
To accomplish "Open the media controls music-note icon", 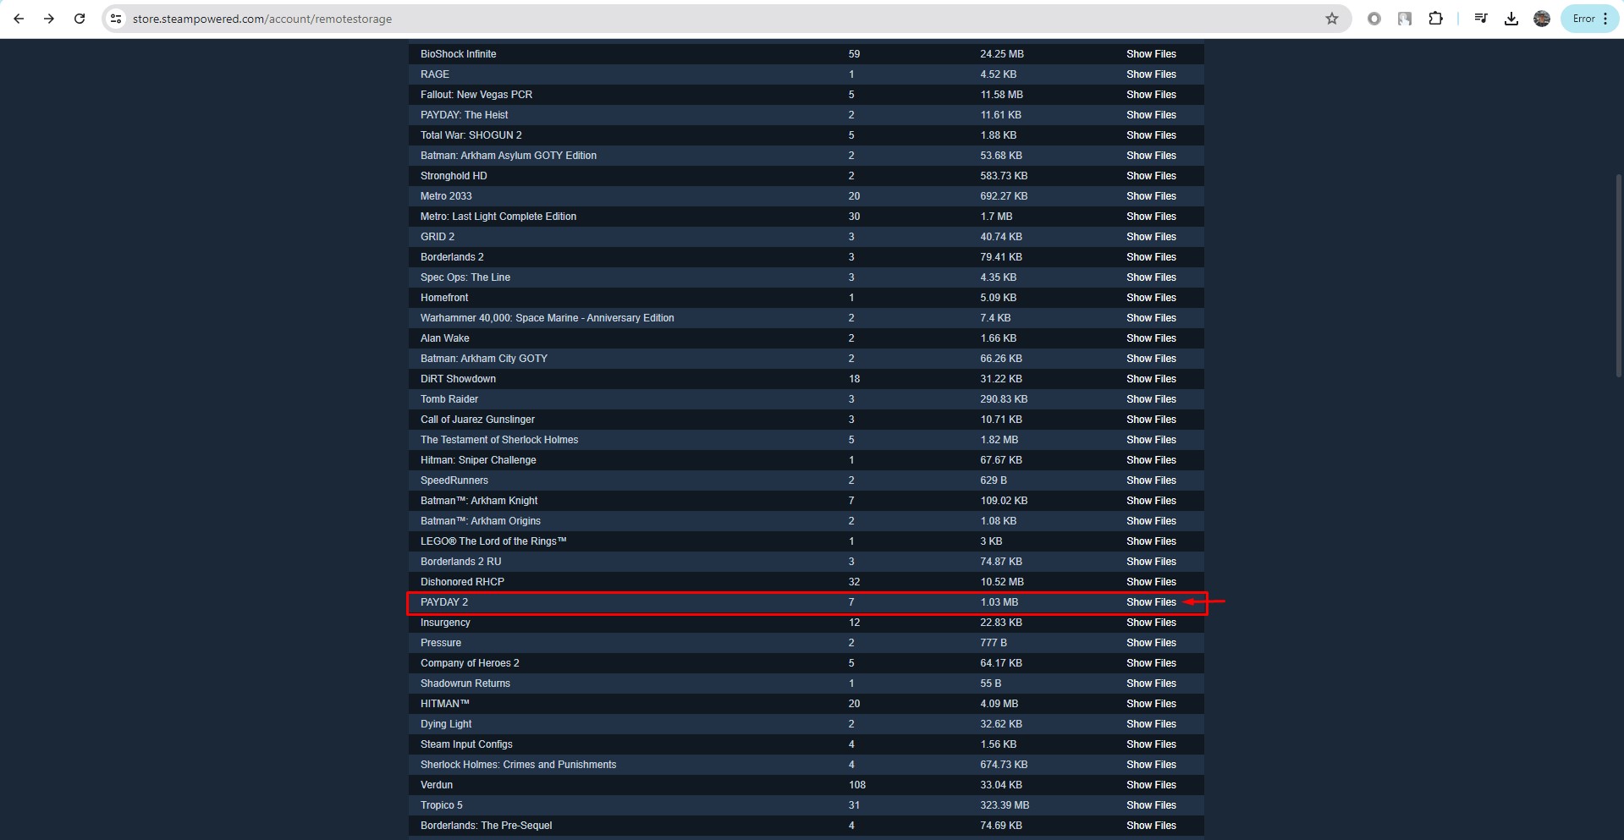I will pos(1481,19).
